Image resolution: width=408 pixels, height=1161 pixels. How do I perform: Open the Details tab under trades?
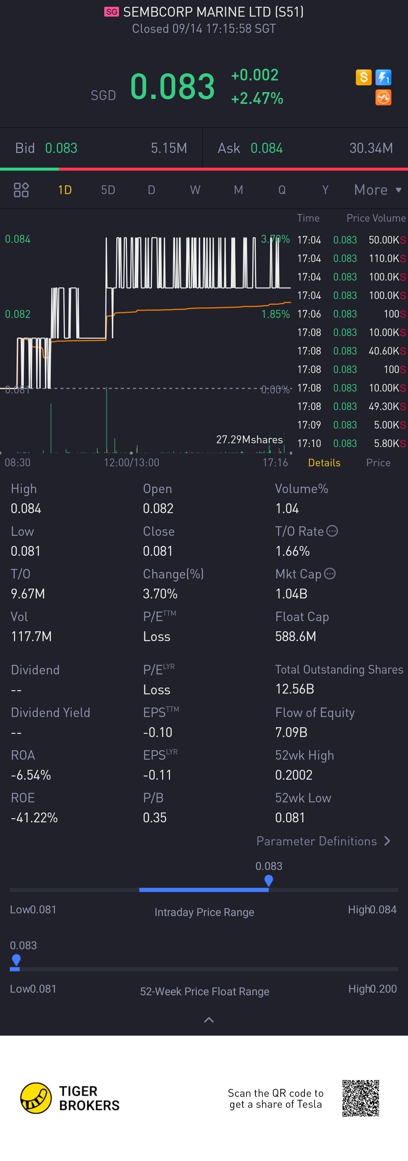pyautogui.click(x=324, y=463)
